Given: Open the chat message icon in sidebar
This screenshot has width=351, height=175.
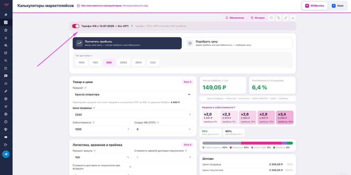Looking at the screenshot, I should 6,76.
